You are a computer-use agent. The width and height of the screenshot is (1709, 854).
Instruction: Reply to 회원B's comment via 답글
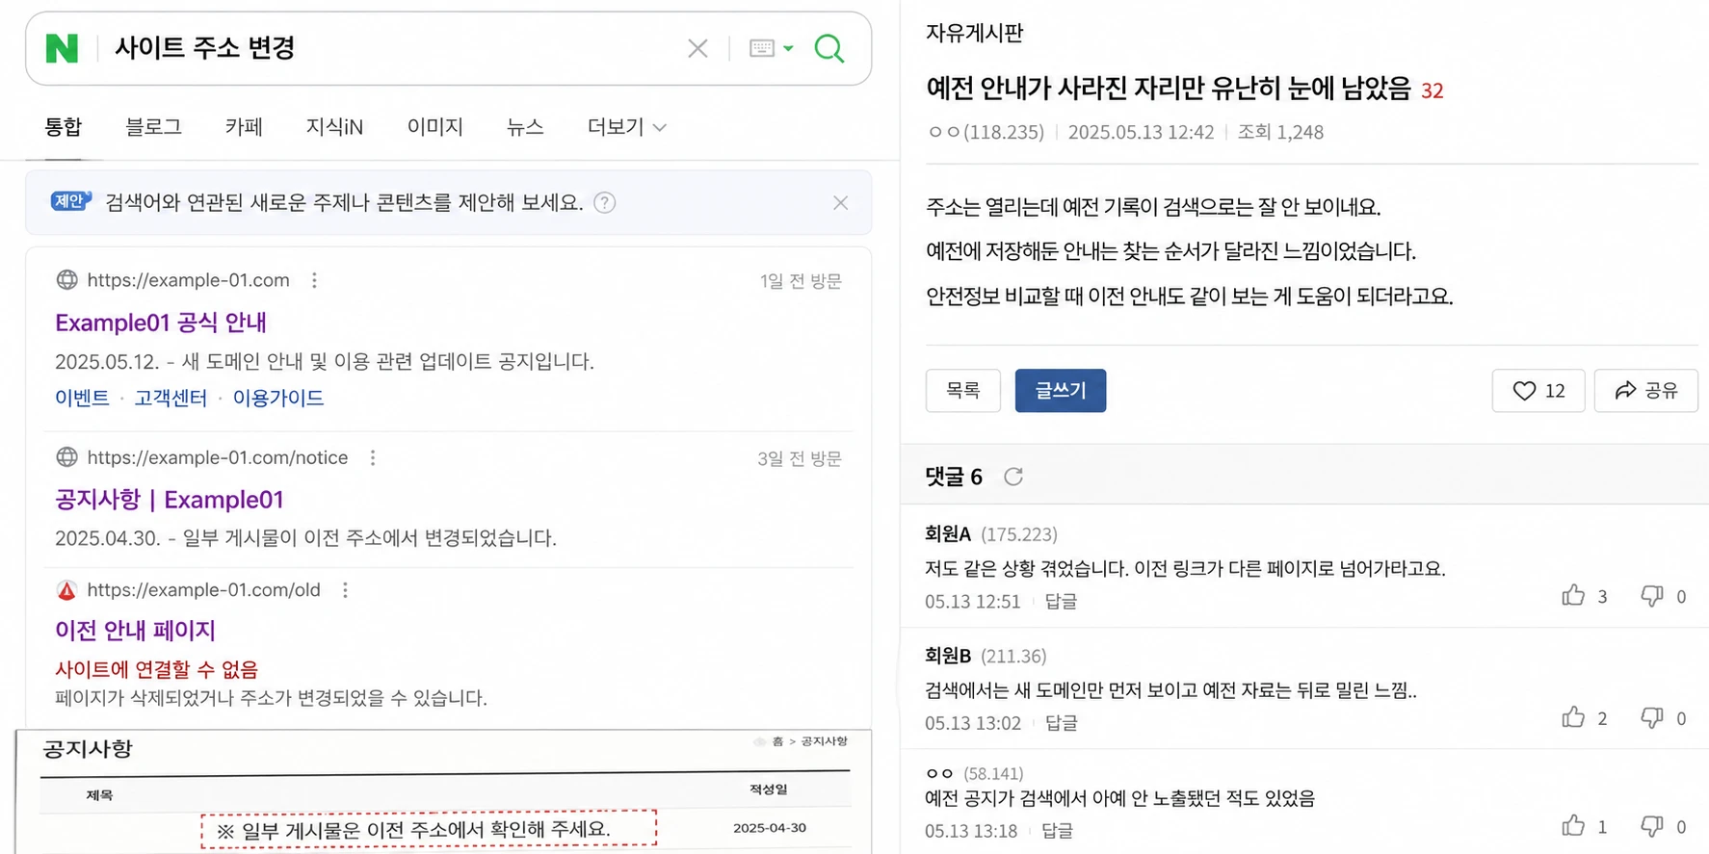1062,723
